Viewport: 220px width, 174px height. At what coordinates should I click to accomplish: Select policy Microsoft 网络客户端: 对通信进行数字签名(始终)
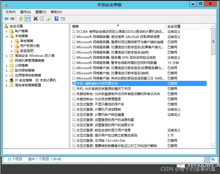[x=113, y=73]
